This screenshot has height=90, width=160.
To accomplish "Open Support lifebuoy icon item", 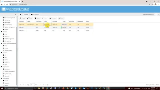I will coord(6,83).
